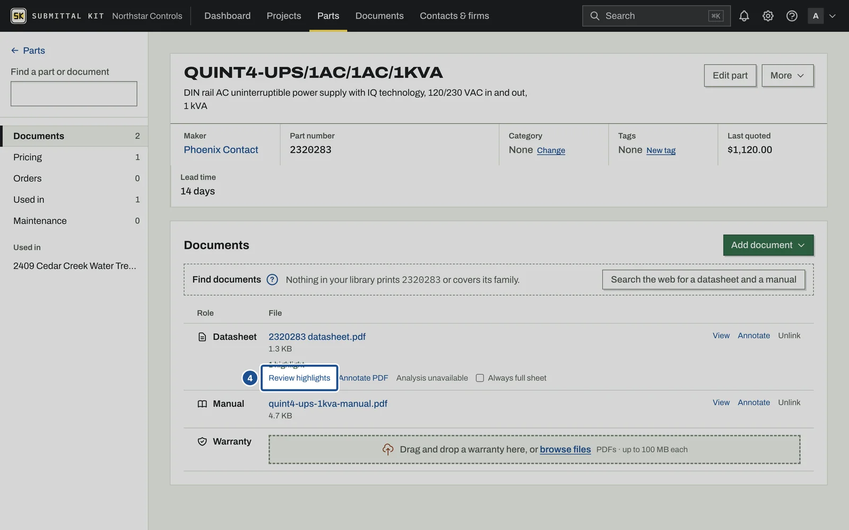View the datasheet document

721,335
